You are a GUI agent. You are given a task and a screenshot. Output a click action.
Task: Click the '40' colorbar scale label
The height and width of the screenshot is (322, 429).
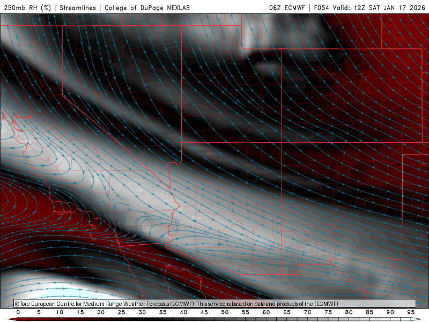click(183, 312)
